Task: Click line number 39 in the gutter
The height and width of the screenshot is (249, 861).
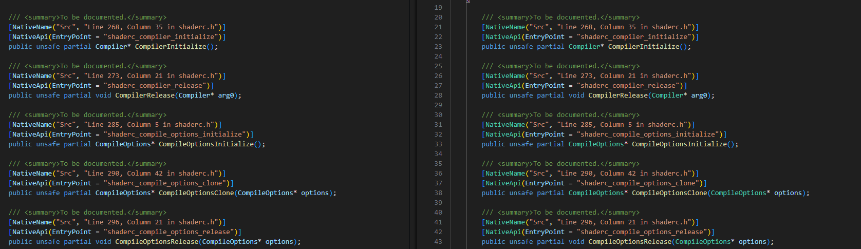Action: (438, 203)
